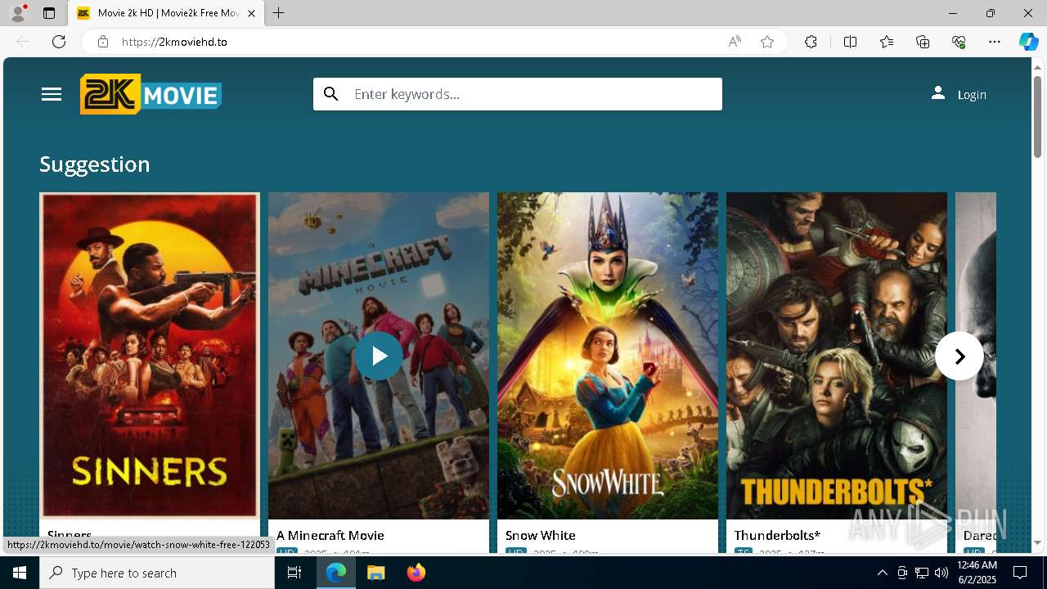
Task: Open the Copilot sidebar
Action: 1028,42
